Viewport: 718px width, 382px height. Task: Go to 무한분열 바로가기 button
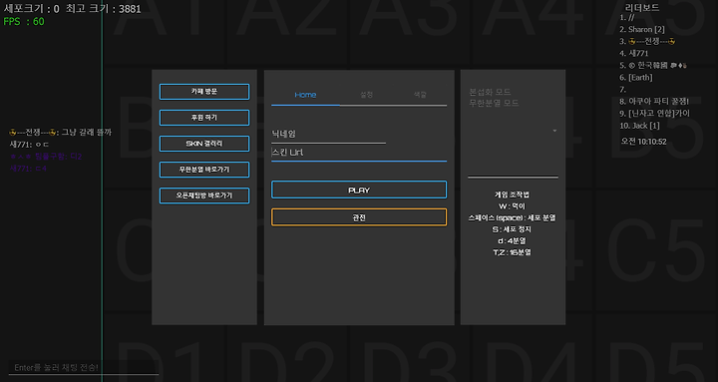click(x=204, y=170)
